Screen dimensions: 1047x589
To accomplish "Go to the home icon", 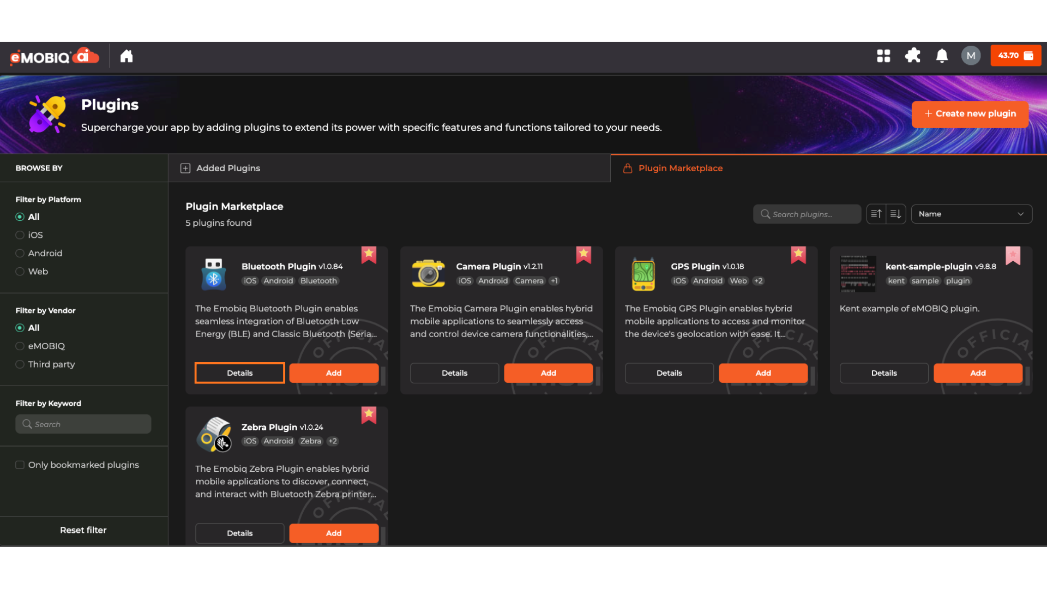I will [127, 56].
